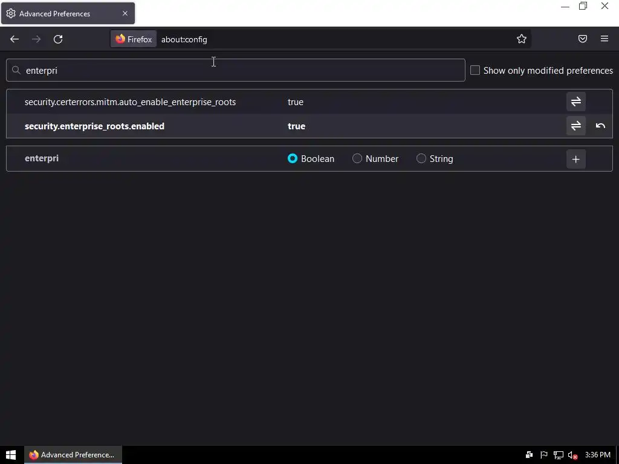Click the muted volume icon in tray

click(x=572, y=455)
